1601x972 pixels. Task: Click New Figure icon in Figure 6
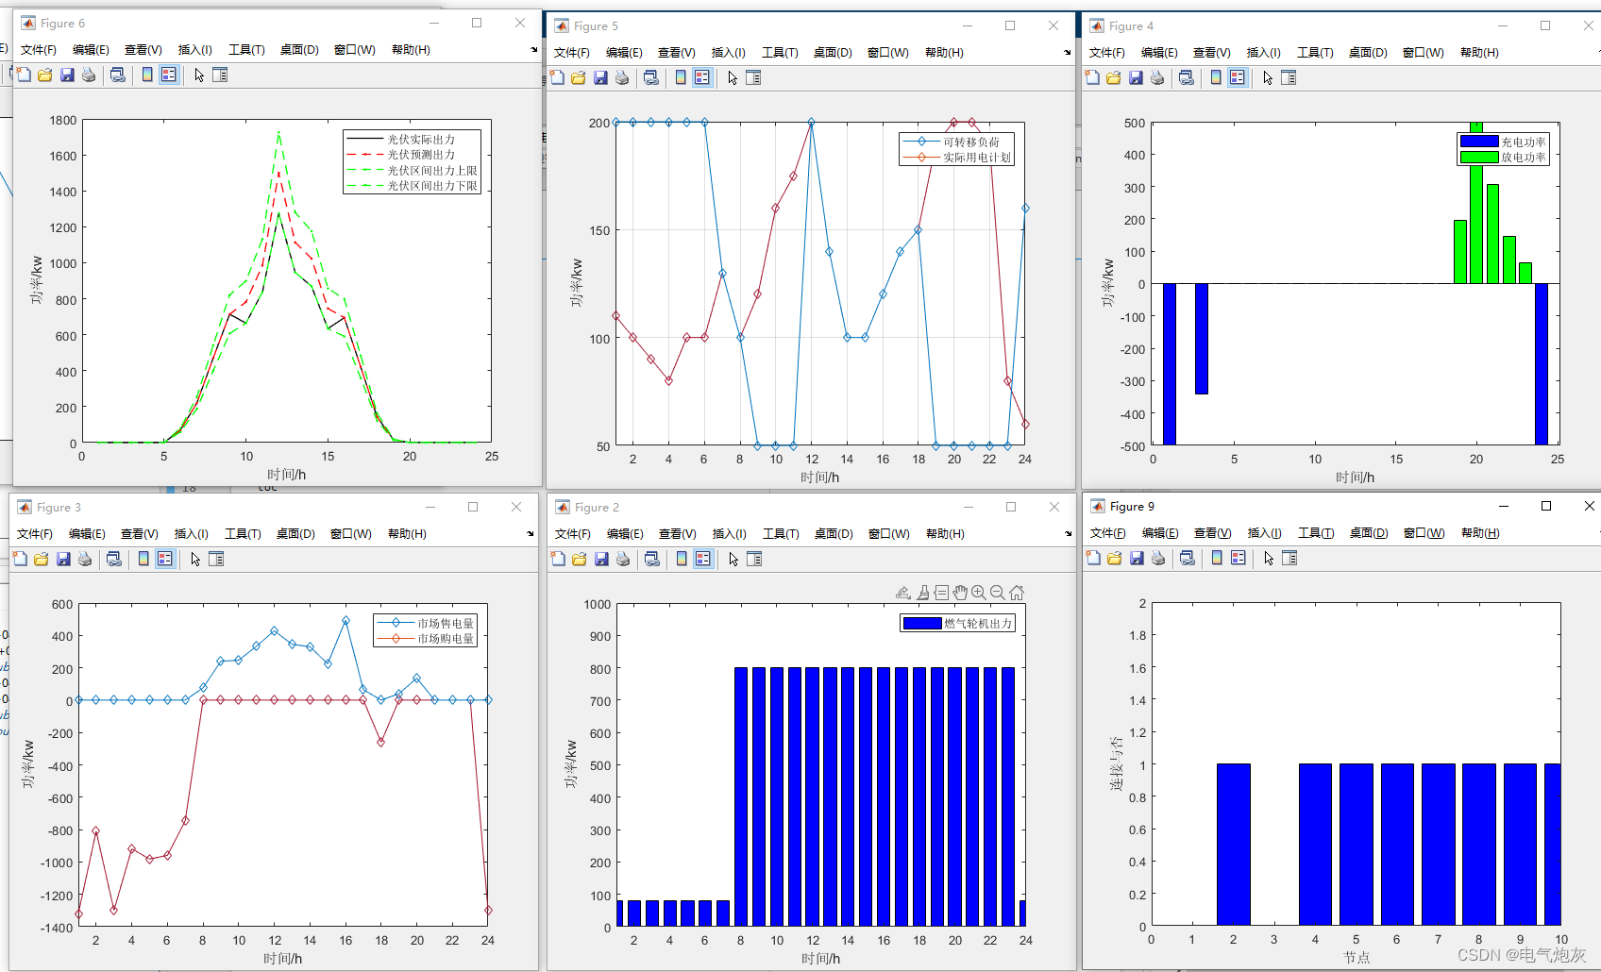click(x=23, y=75)
